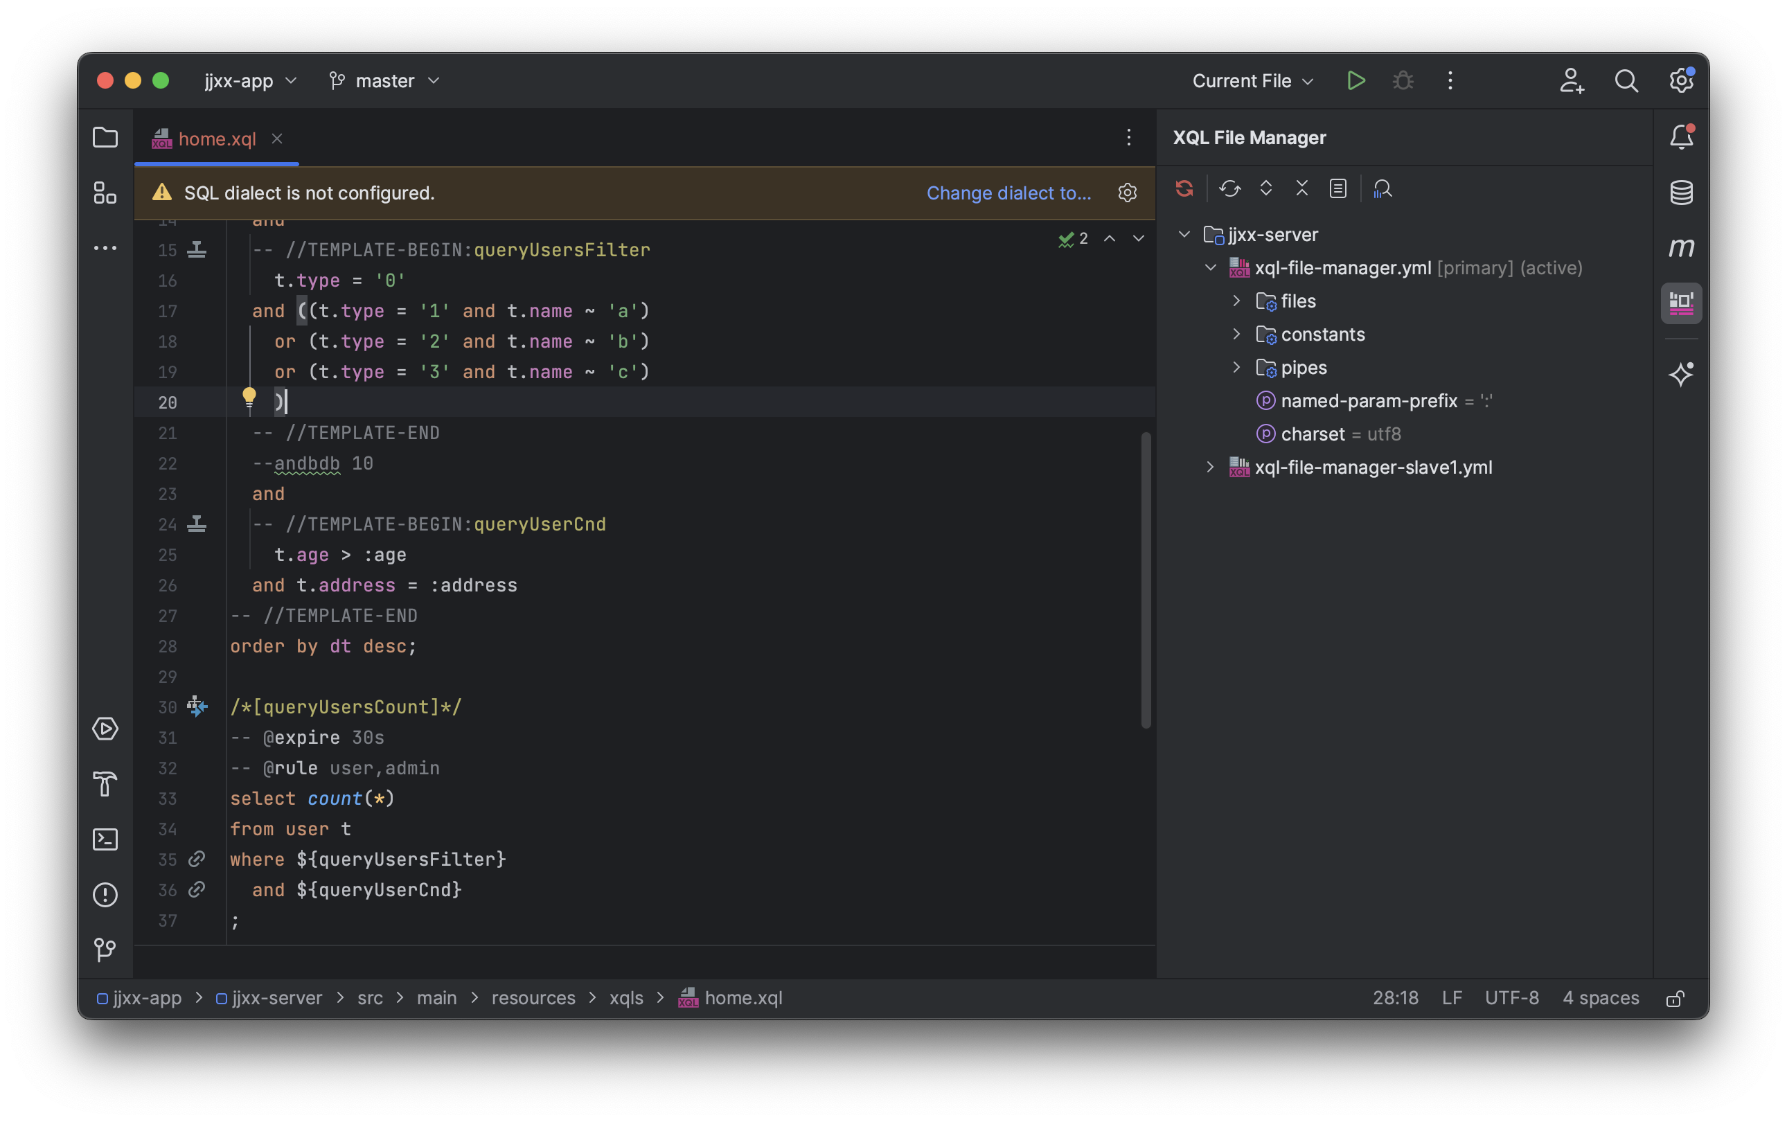Click the search icon in XQL File Manager toolbar

[1383, 188]
